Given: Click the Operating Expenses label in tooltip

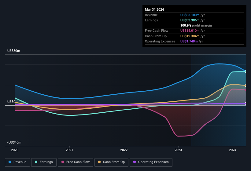Looking at the screenshot, I should coord(160,41).
